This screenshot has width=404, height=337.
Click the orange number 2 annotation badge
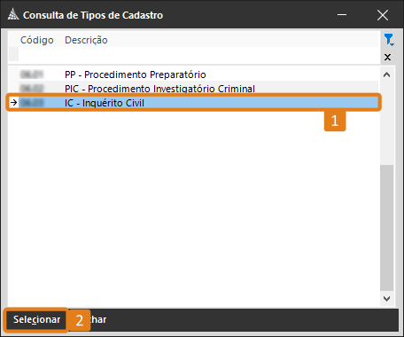pyautogui.click(x=79, y=320)
